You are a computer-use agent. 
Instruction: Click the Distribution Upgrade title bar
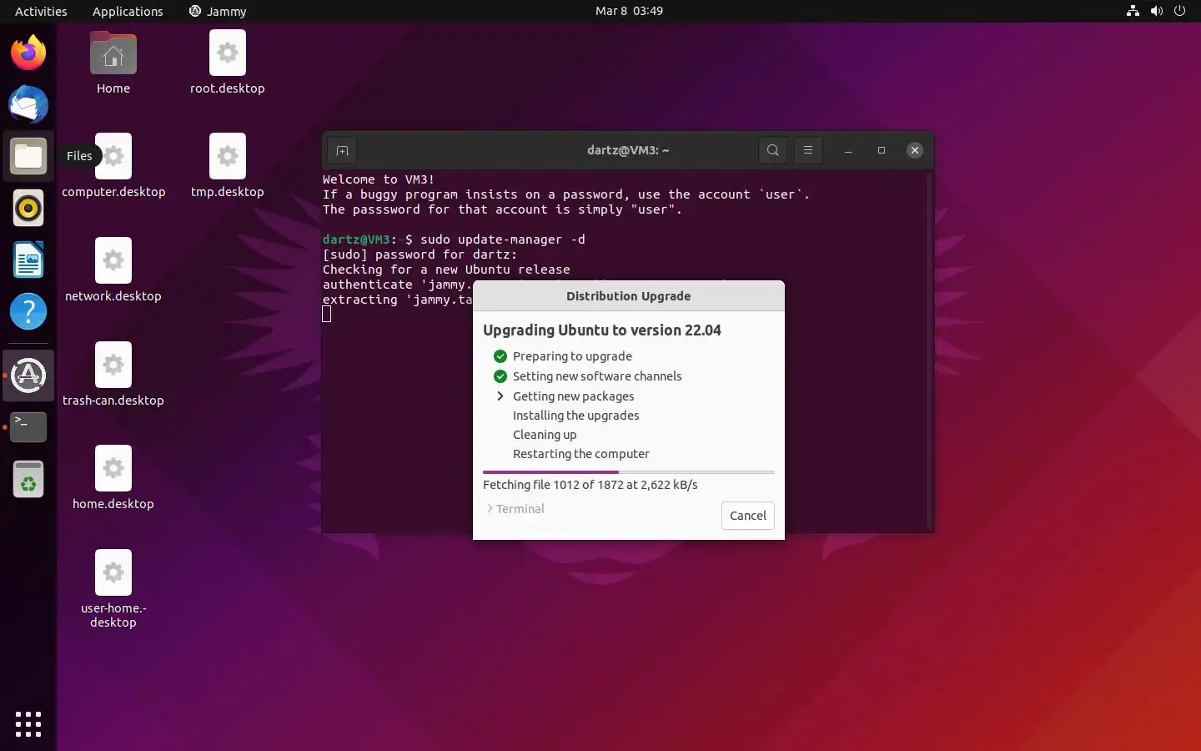(629, 296)
